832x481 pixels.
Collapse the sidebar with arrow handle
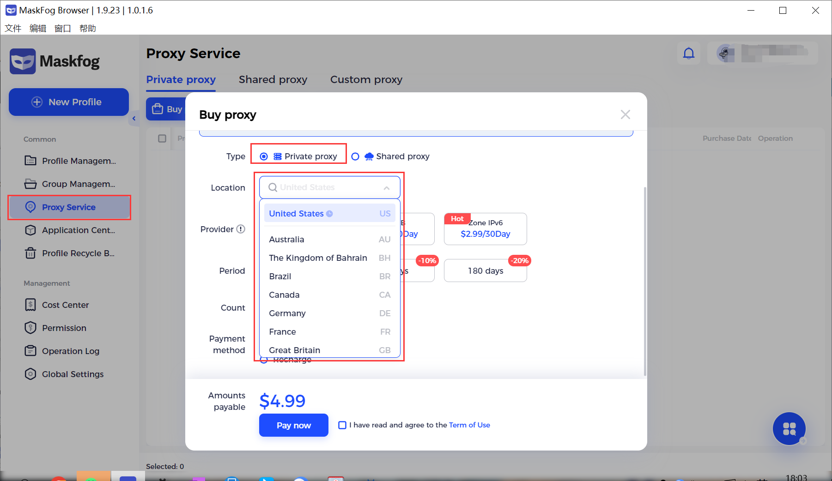pos(134,119)
